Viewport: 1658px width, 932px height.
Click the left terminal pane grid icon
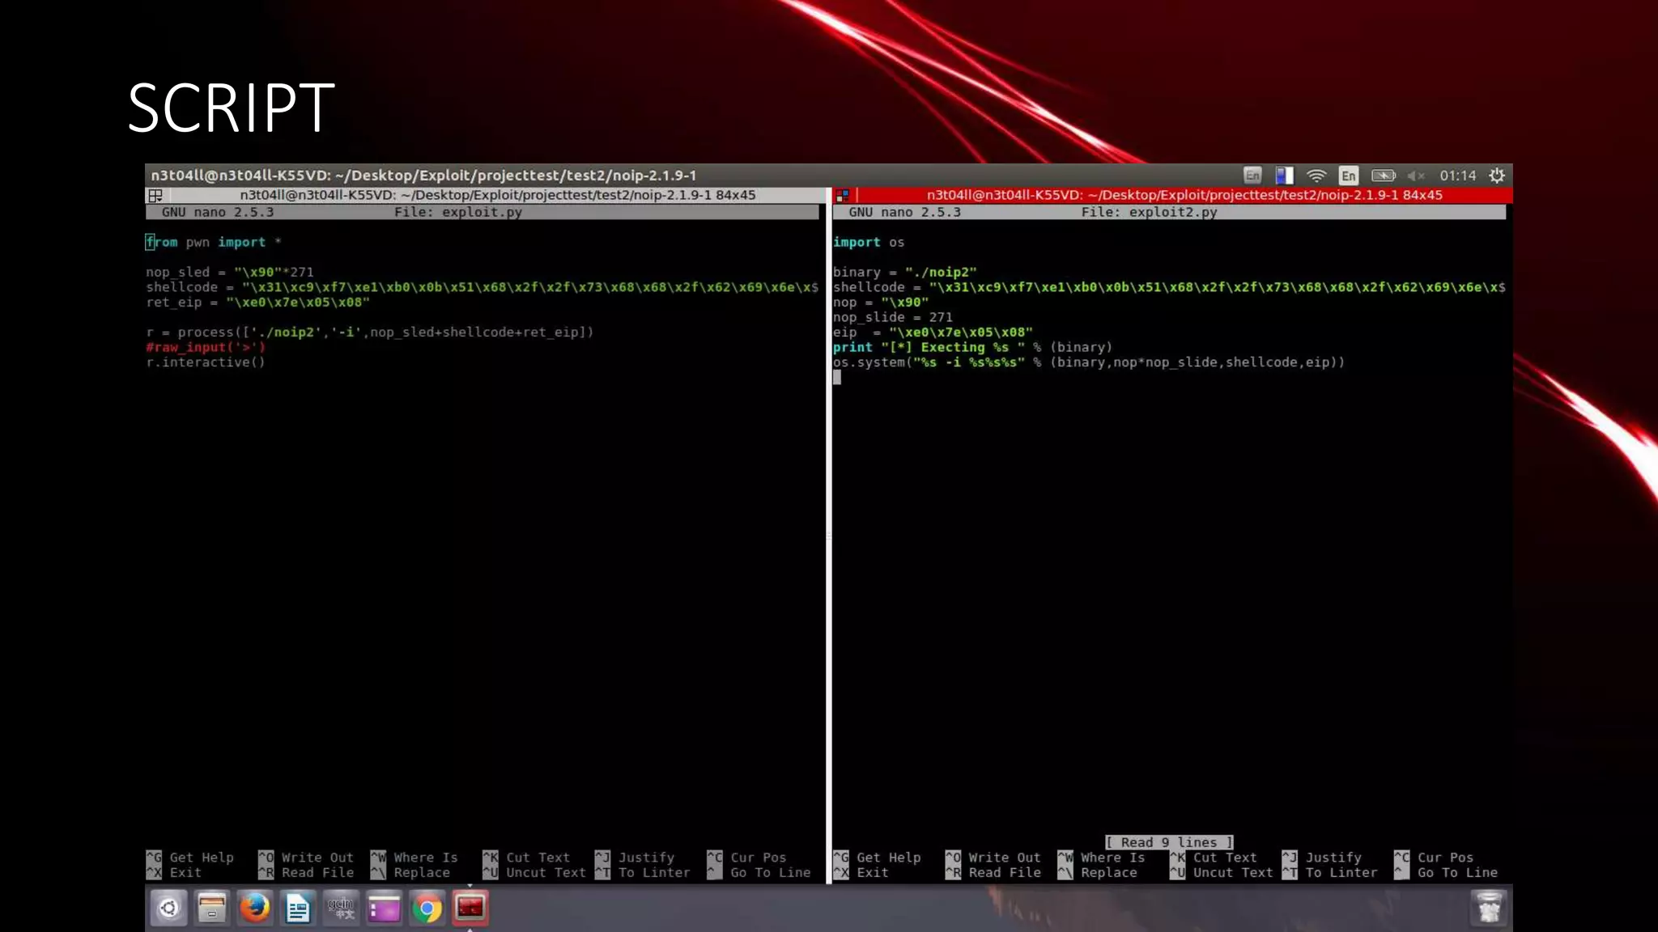pos(155,195)
